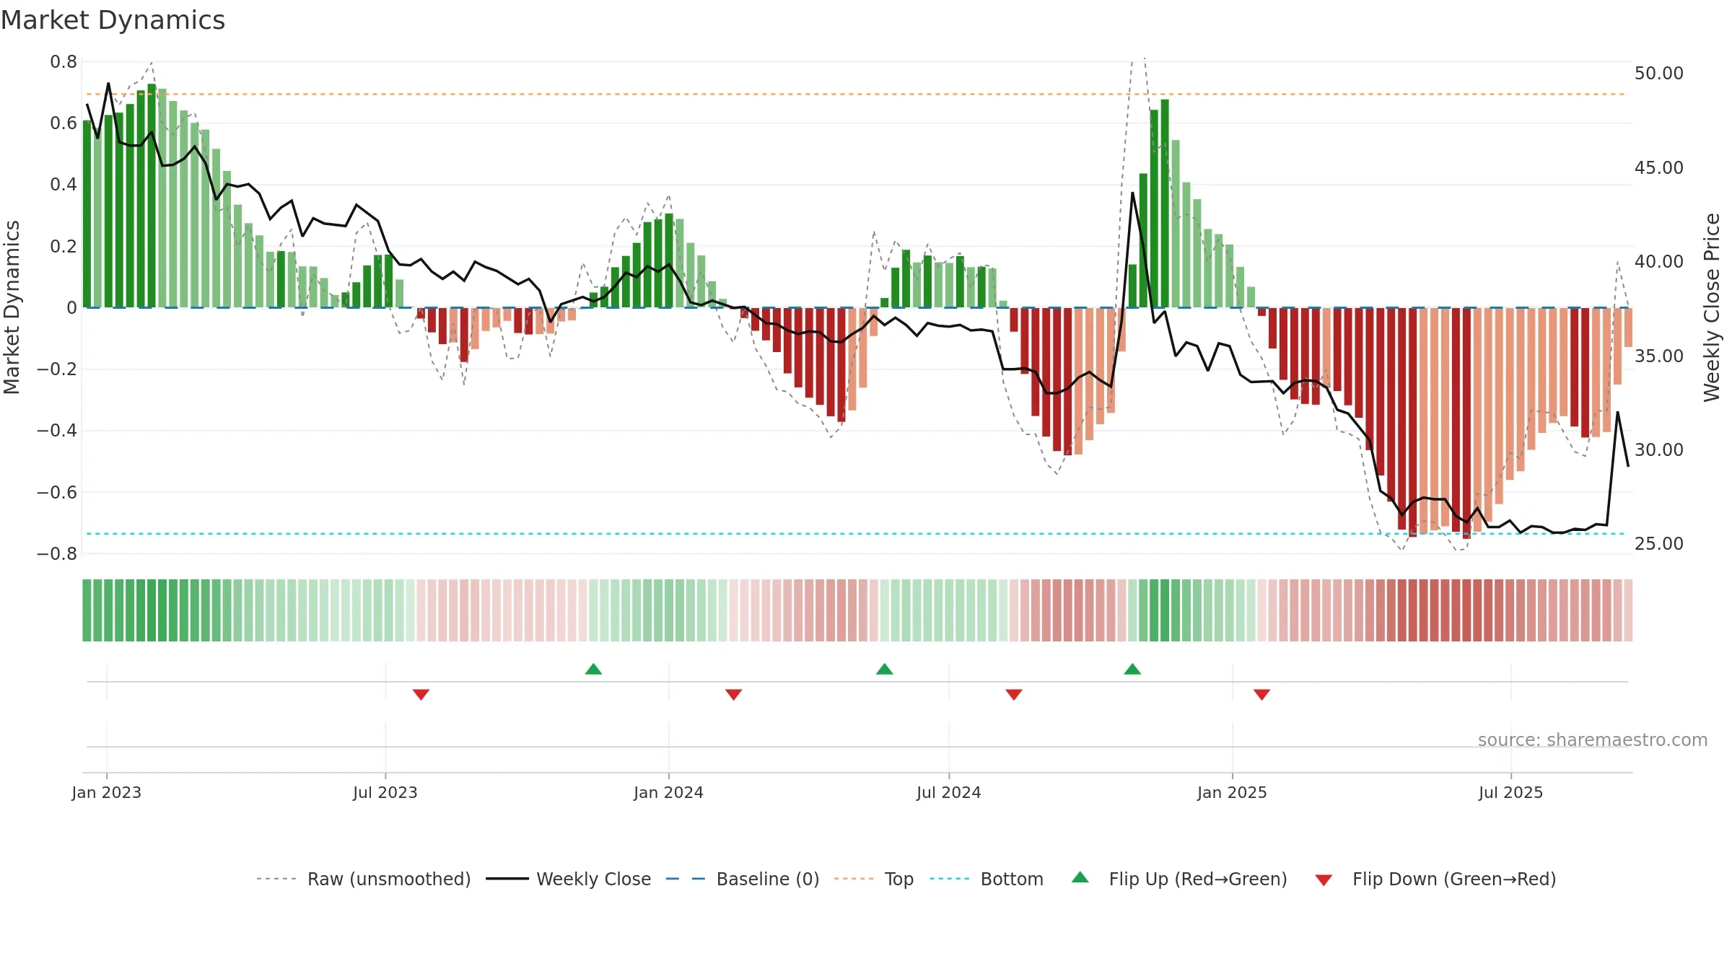This screenshot has height=974, width=1732.
Task: Toggle the Baseline (0) legend entry
Action: coord(742,879)
